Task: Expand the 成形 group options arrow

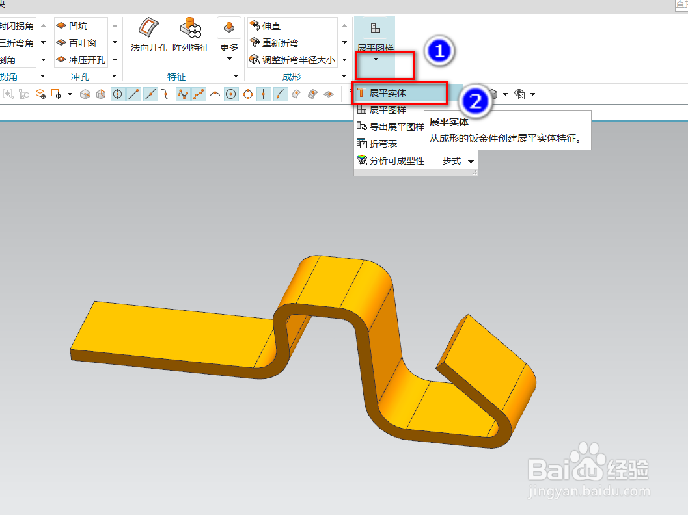Action: (x=344, y=76)
